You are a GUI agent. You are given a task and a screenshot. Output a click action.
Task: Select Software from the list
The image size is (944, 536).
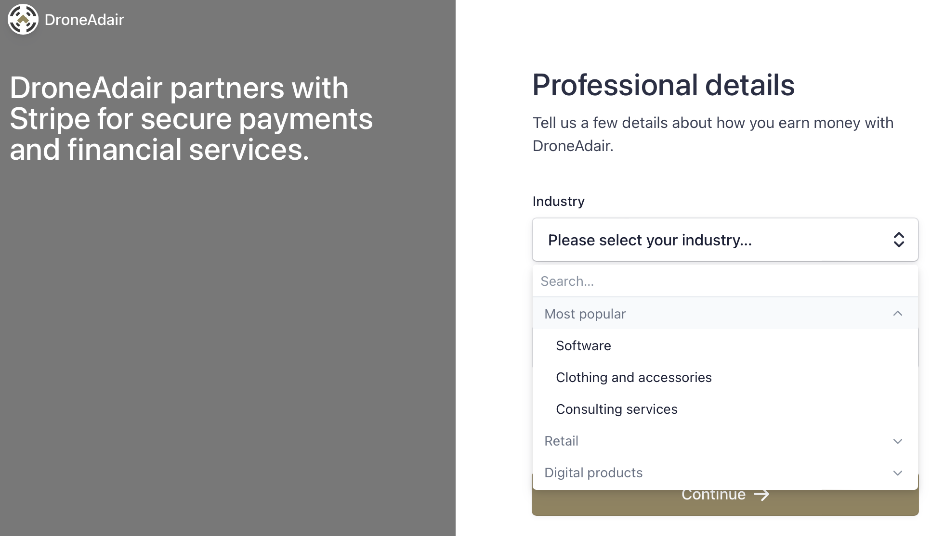pos(725,345)
